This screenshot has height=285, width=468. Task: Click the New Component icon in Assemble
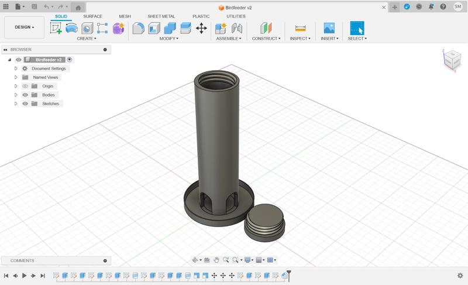coord(221,28)
